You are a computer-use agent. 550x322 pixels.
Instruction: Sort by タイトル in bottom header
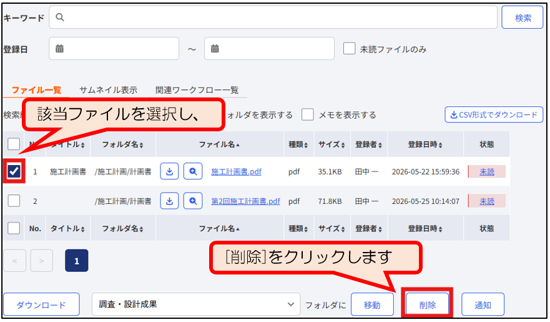67,229
